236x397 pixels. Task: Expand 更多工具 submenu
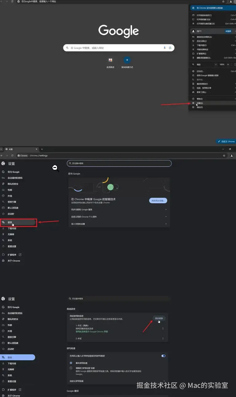click(x=213, y=92)
